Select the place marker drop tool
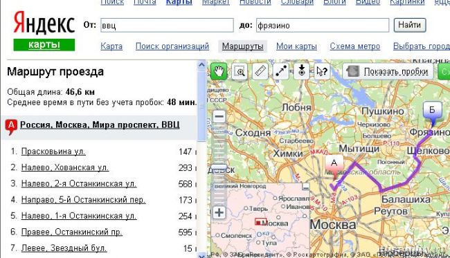 [301, 71]
